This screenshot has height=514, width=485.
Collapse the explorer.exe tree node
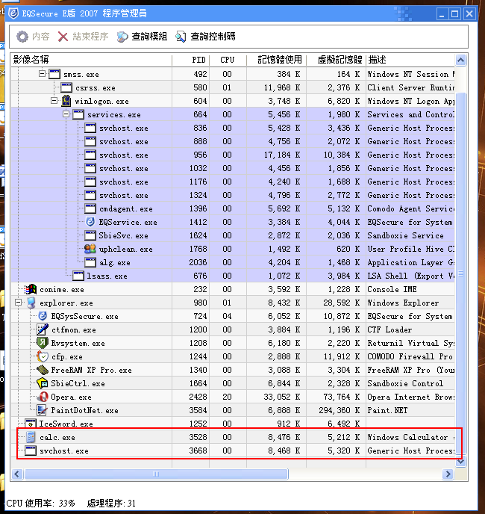[x=19, y=302]
